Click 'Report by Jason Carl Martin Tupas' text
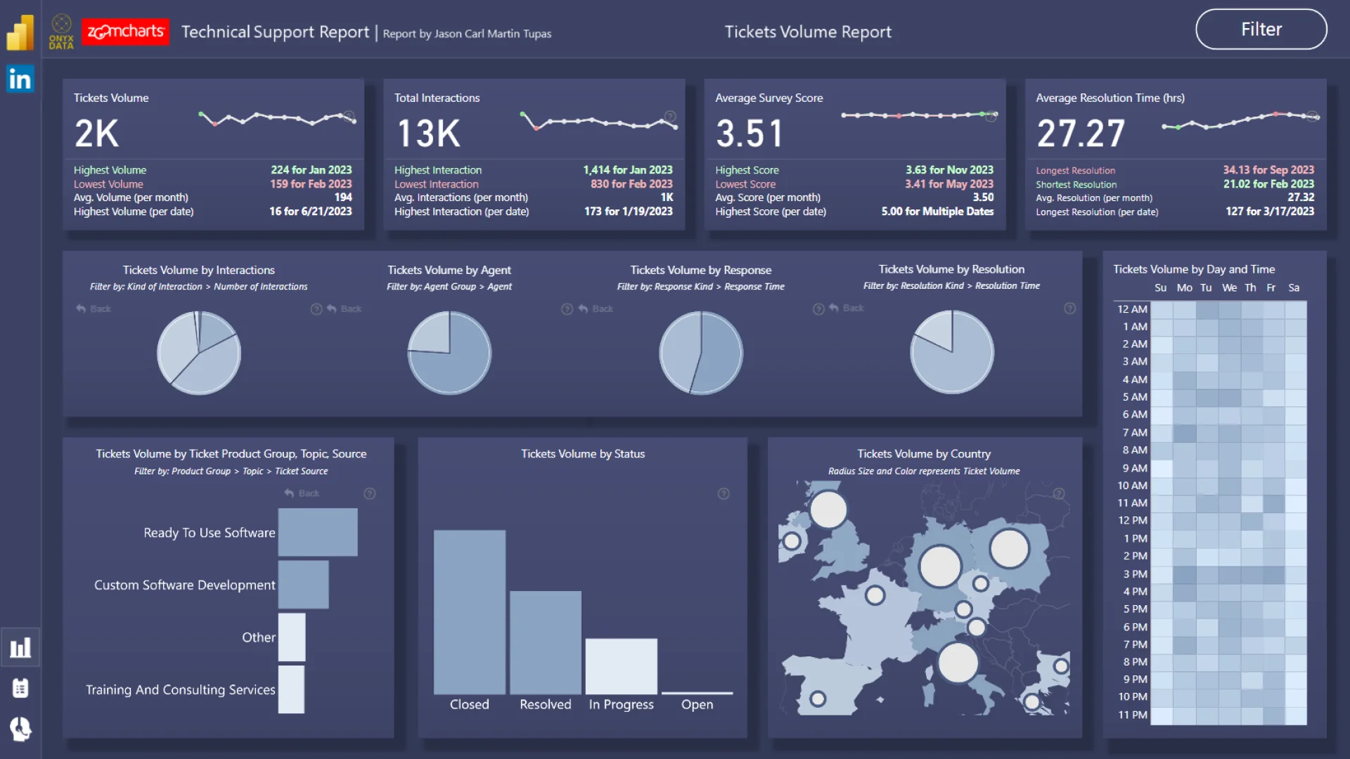 pos(467,34)
